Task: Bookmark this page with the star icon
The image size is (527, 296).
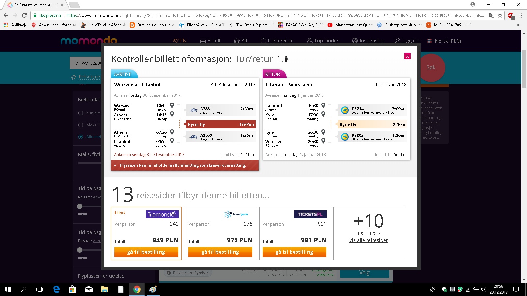Action: [500, 15]
